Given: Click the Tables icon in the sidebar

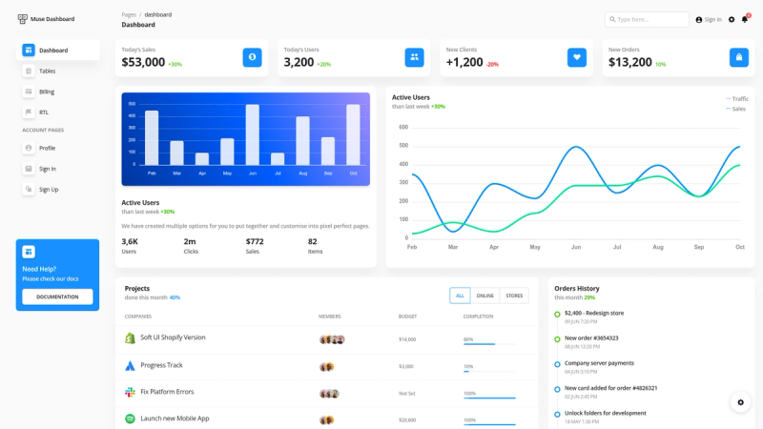Looking at the screenshot, I should [x=29, y=71].
